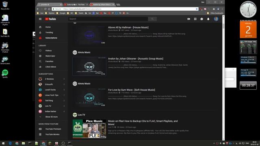Open a new browser tab

[x=118, y=4]
